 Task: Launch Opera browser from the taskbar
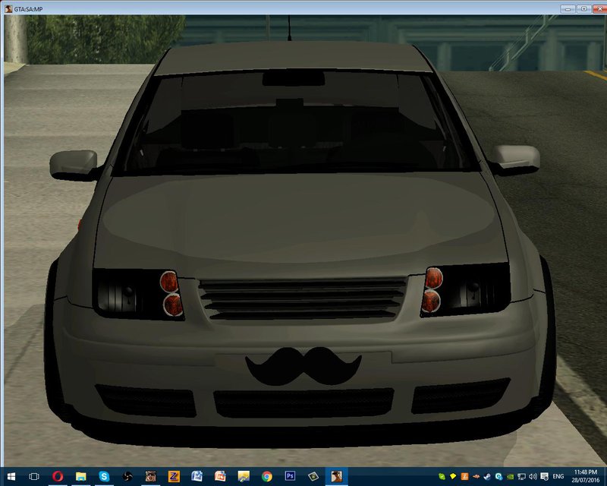58,476
